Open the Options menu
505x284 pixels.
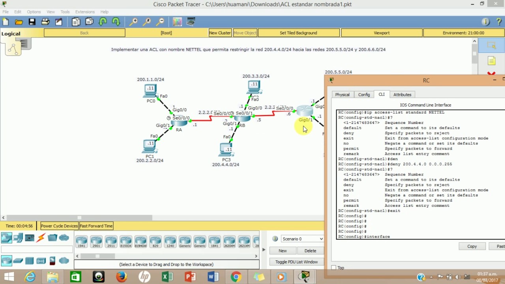[34, 12]
